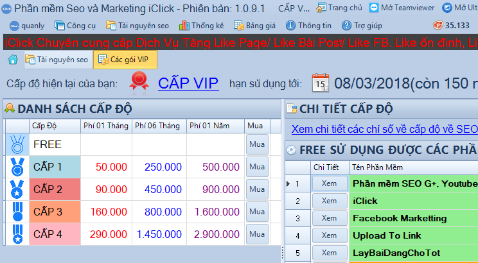Screen dimensions: 478x263
Task: Open the CẤP VIP link
Action: [188, 83]
